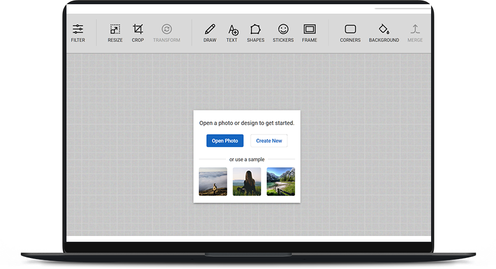The image size is (496, 269).
Task: Open the Corners rounding tool
Action: (350, 33)
